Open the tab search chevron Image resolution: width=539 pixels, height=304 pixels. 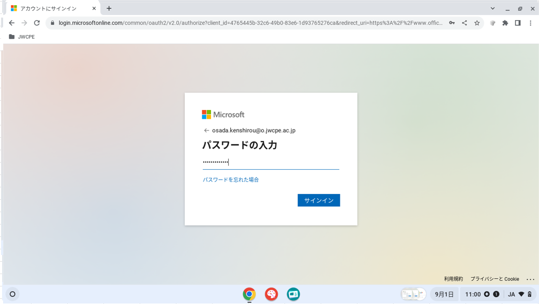(x=492, y=8)
